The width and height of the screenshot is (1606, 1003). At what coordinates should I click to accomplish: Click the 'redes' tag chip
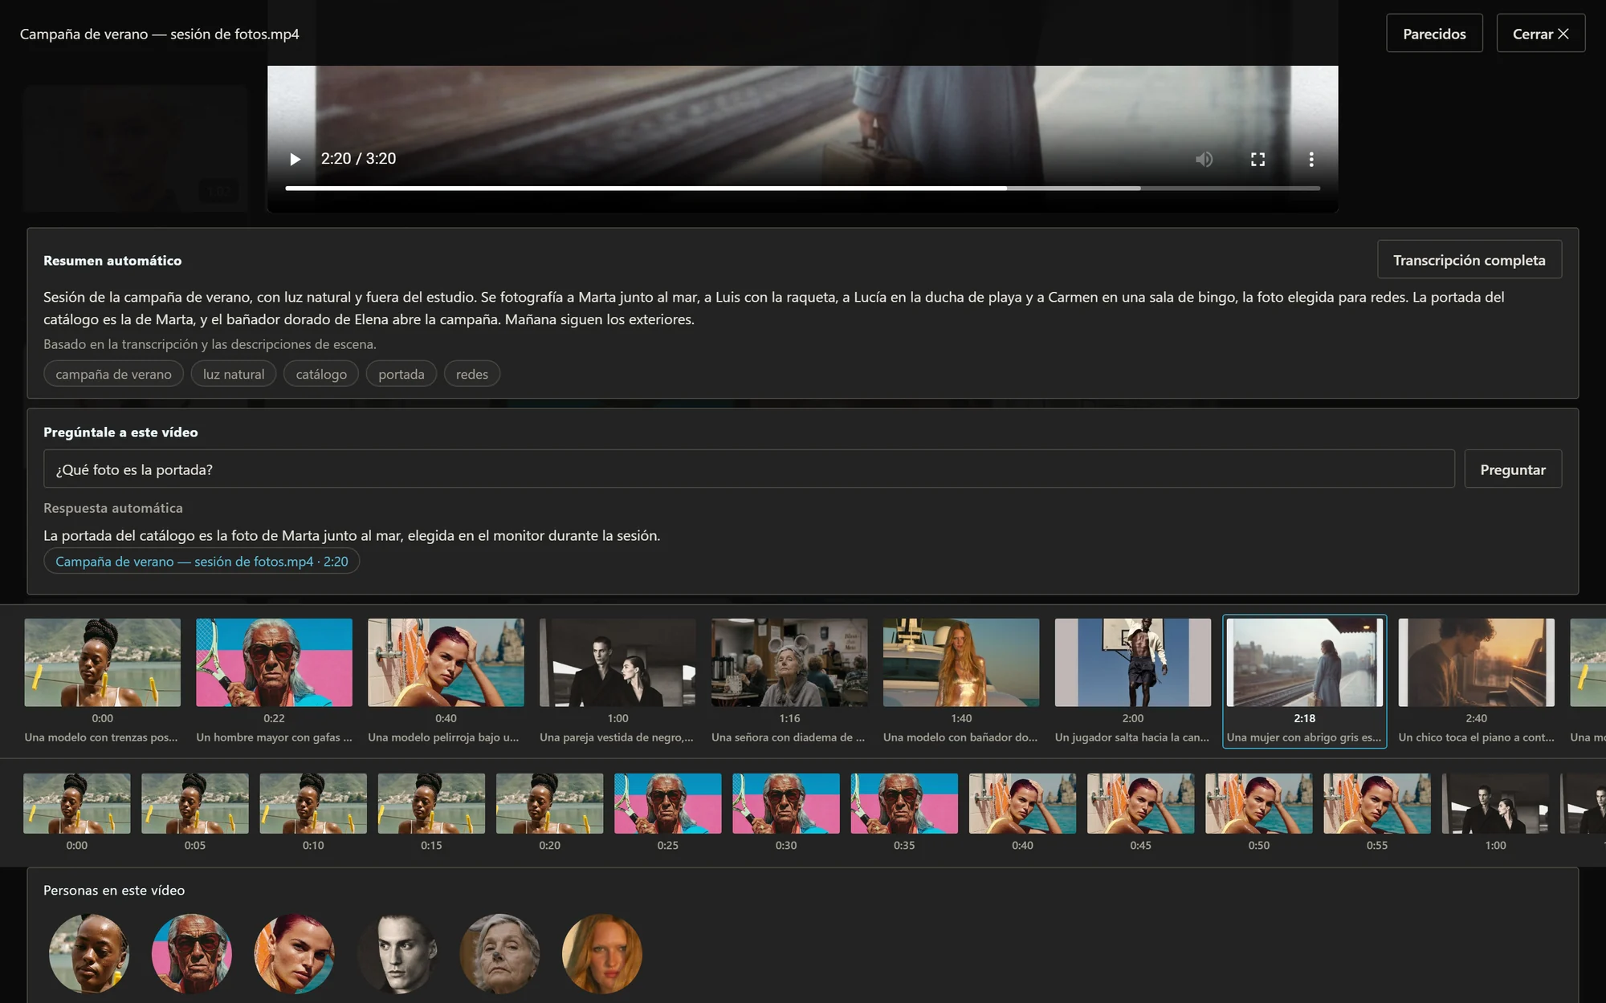tap(472, 374)
